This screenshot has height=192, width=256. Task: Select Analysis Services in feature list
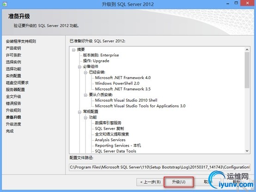(110, 140)
